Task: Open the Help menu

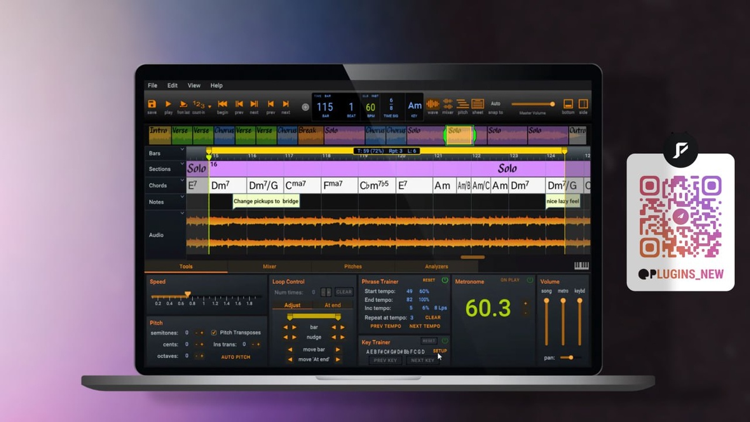Action: click(216, 86)
